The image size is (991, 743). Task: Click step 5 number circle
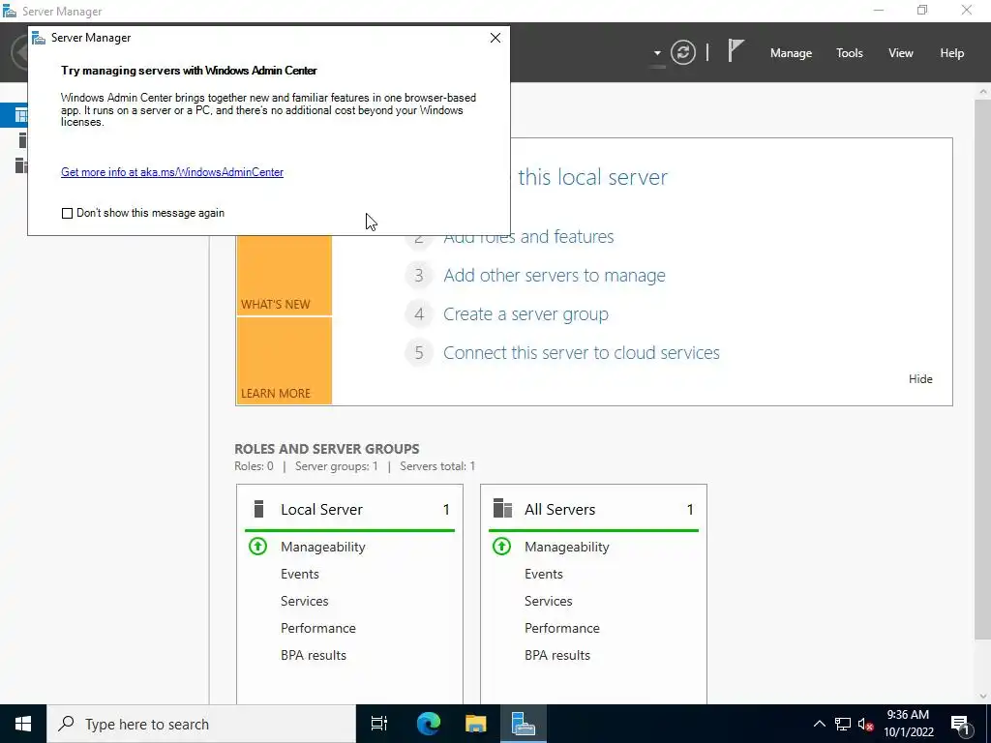tap(419, 352)
